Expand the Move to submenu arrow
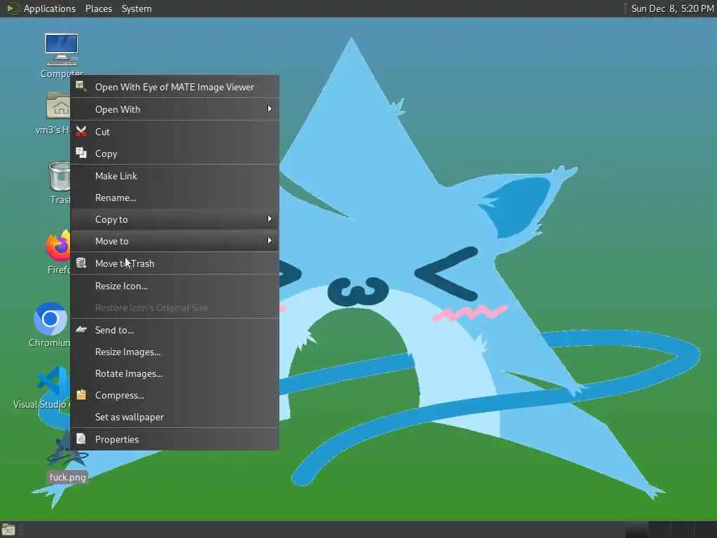The width and height of the screenshot is (717, 538). tap(270, 241)
